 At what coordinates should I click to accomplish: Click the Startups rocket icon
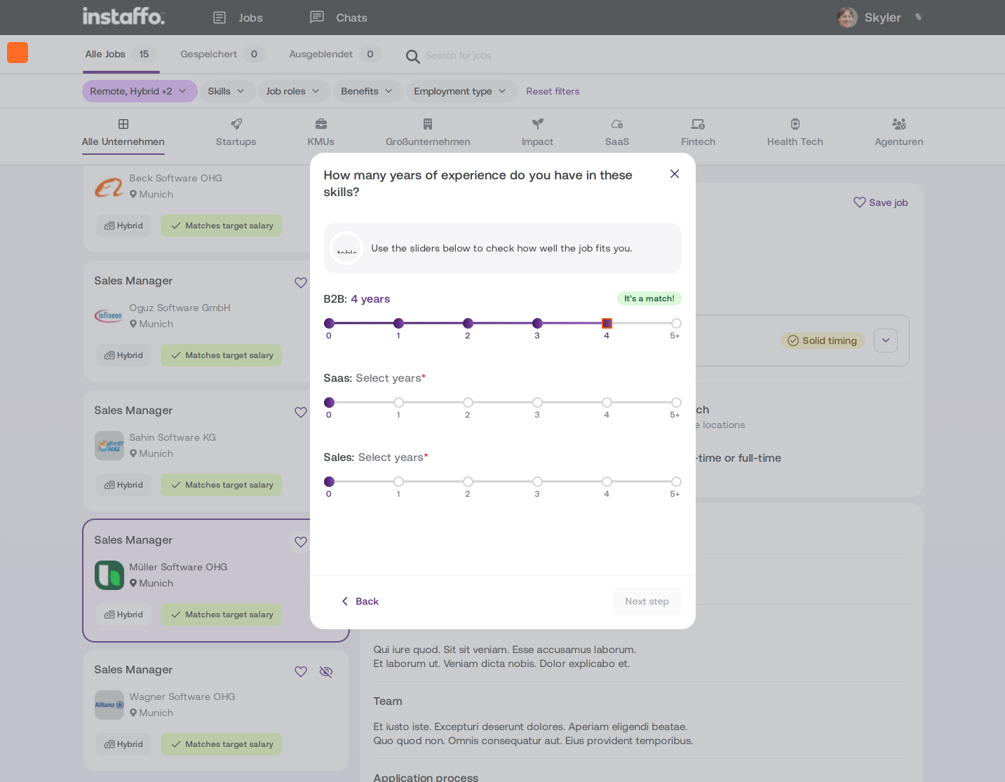coord(236,124)
